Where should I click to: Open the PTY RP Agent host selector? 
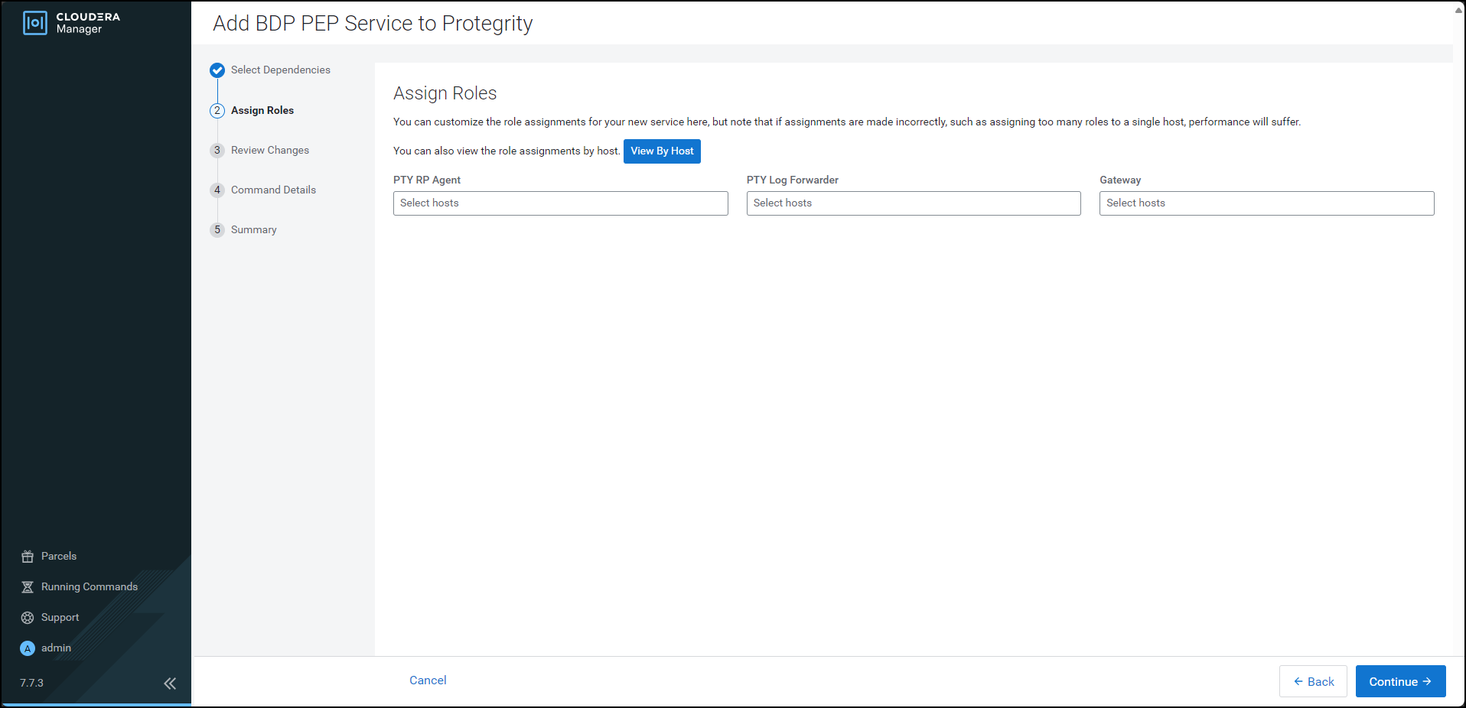(560, 203)
